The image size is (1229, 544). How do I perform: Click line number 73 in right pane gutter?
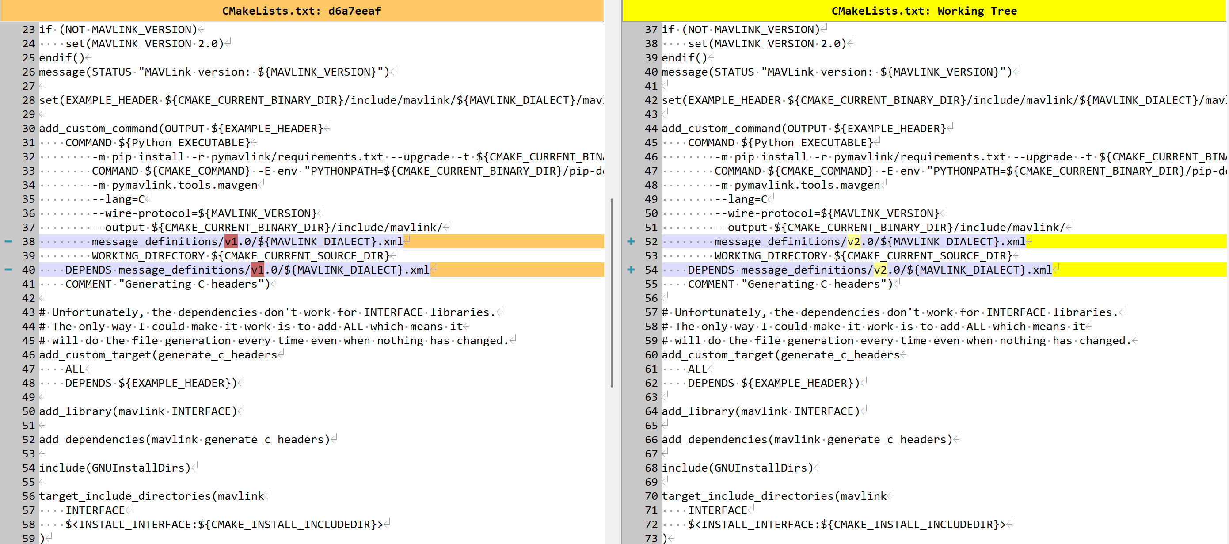tap(651, 538)
